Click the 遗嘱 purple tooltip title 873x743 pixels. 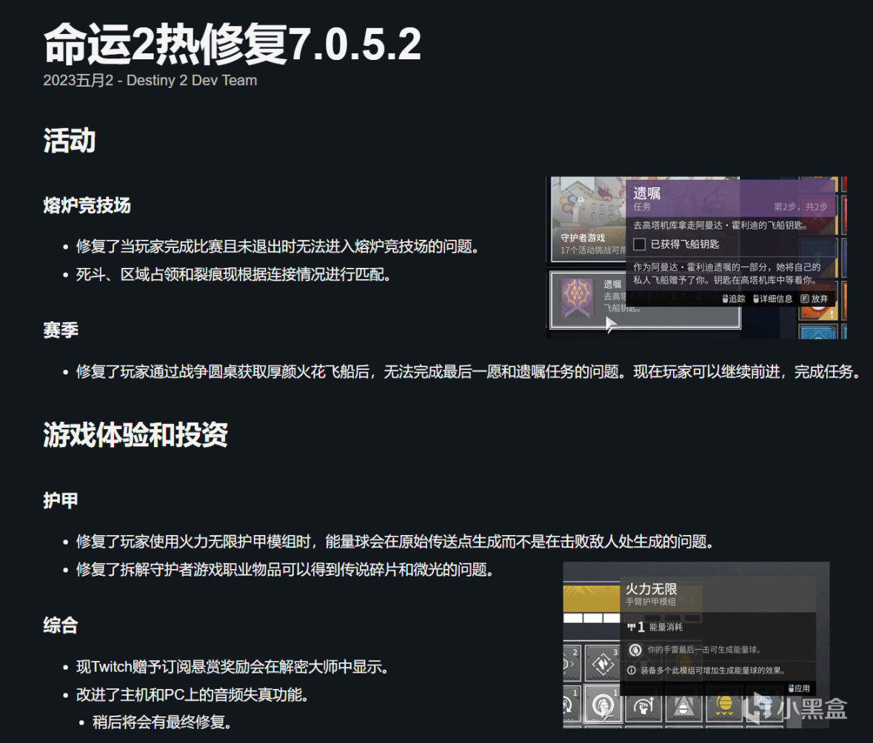click(646, 193)
